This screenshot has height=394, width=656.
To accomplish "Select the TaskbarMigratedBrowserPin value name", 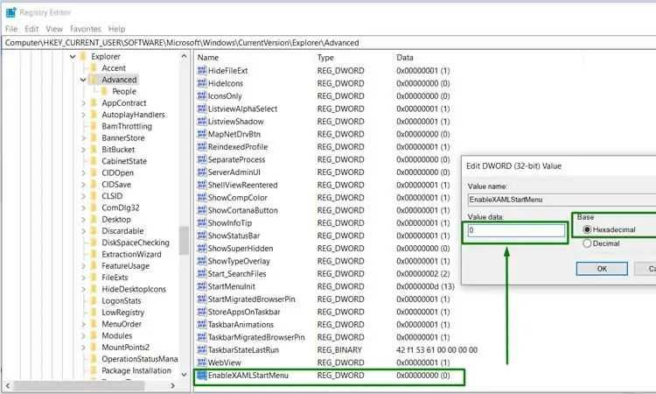I will pos(256,337).
